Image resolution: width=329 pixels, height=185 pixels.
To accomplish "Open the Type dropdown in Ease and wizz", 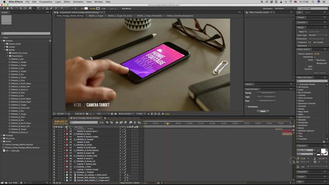I will point(266,97).
